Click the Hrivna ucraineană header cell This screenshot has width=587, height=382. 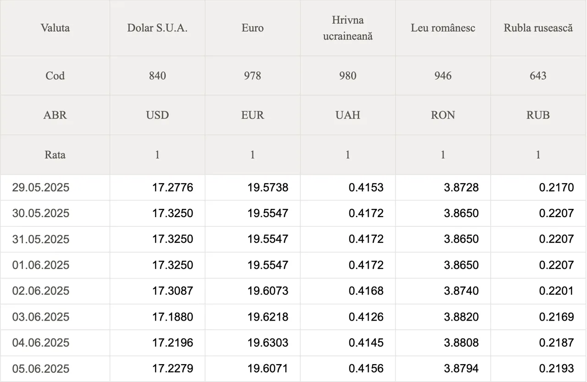[348, 28]
